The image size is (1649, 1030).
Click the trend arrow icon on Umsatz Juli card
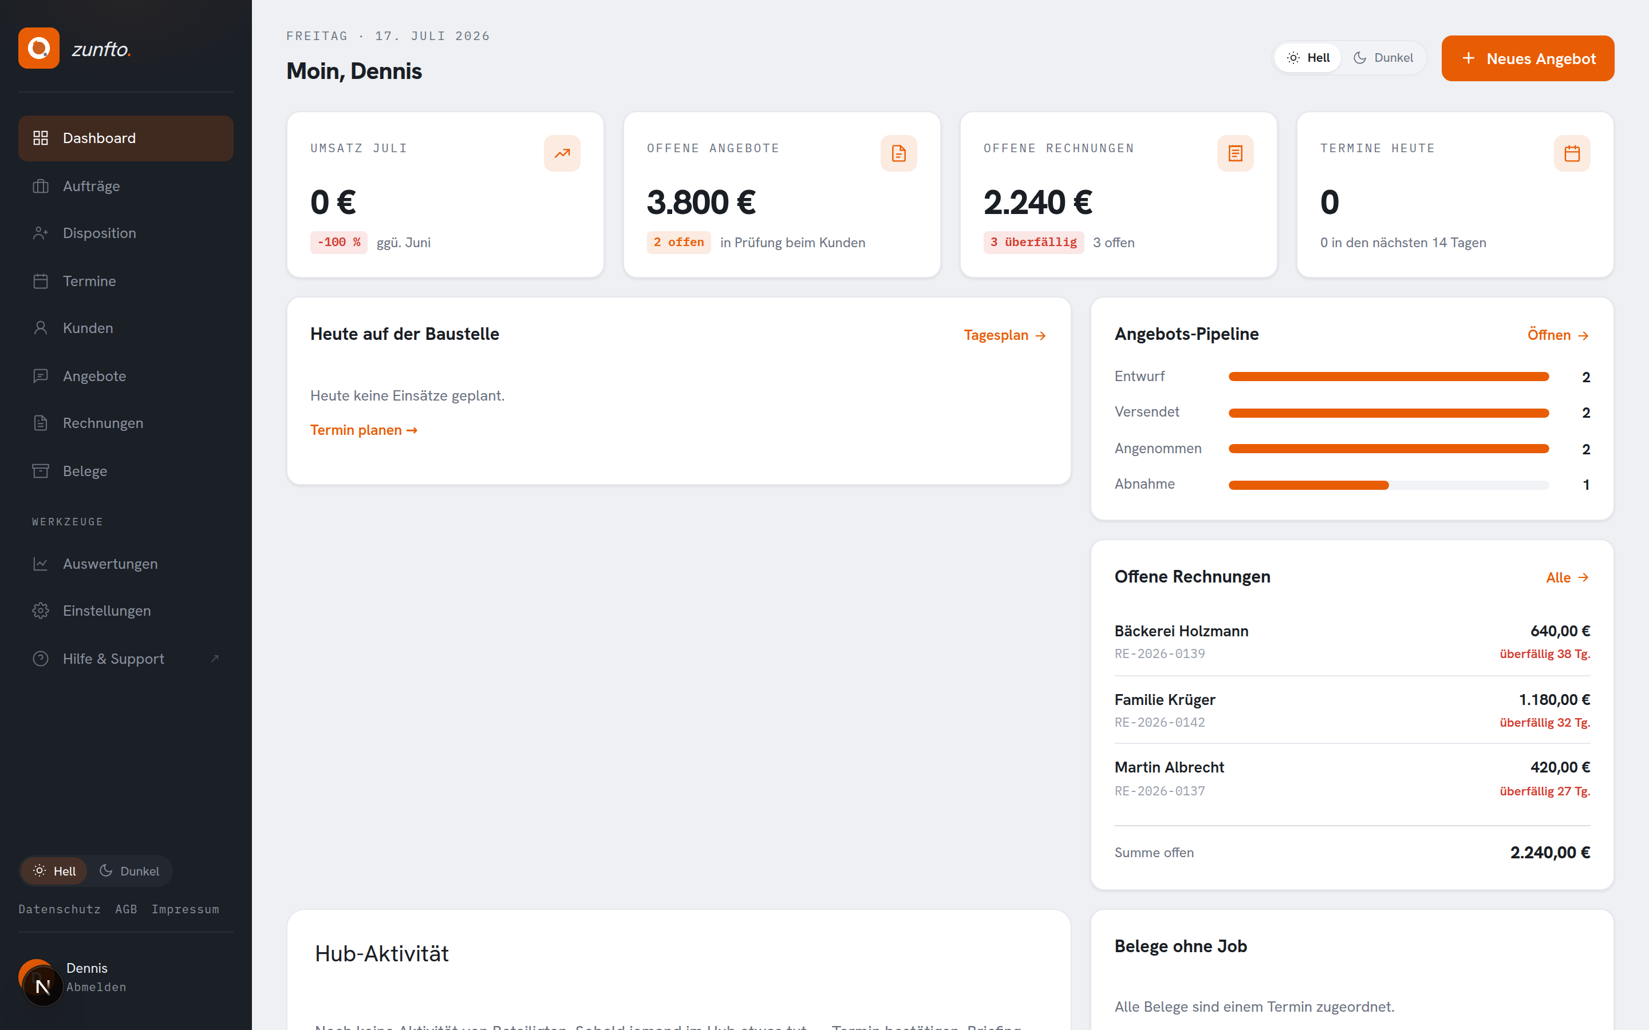[562, 153]
